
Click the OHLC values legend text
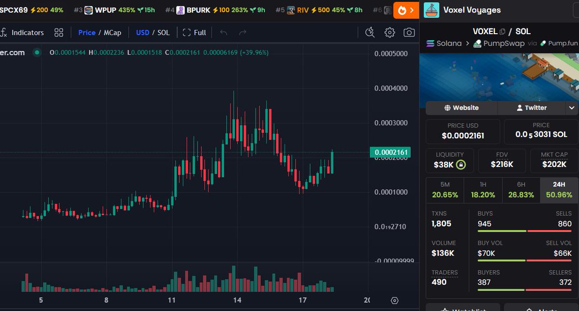point(159,52)
